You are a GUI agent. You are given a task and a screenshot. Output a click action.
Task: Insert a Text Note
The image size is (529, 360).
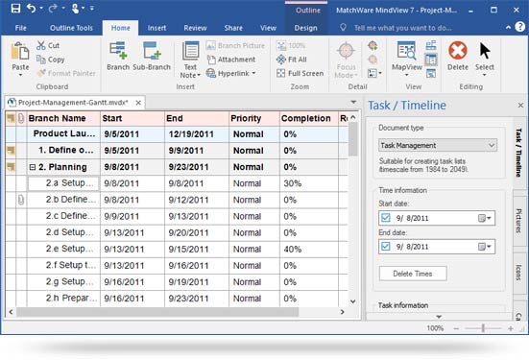190,60
